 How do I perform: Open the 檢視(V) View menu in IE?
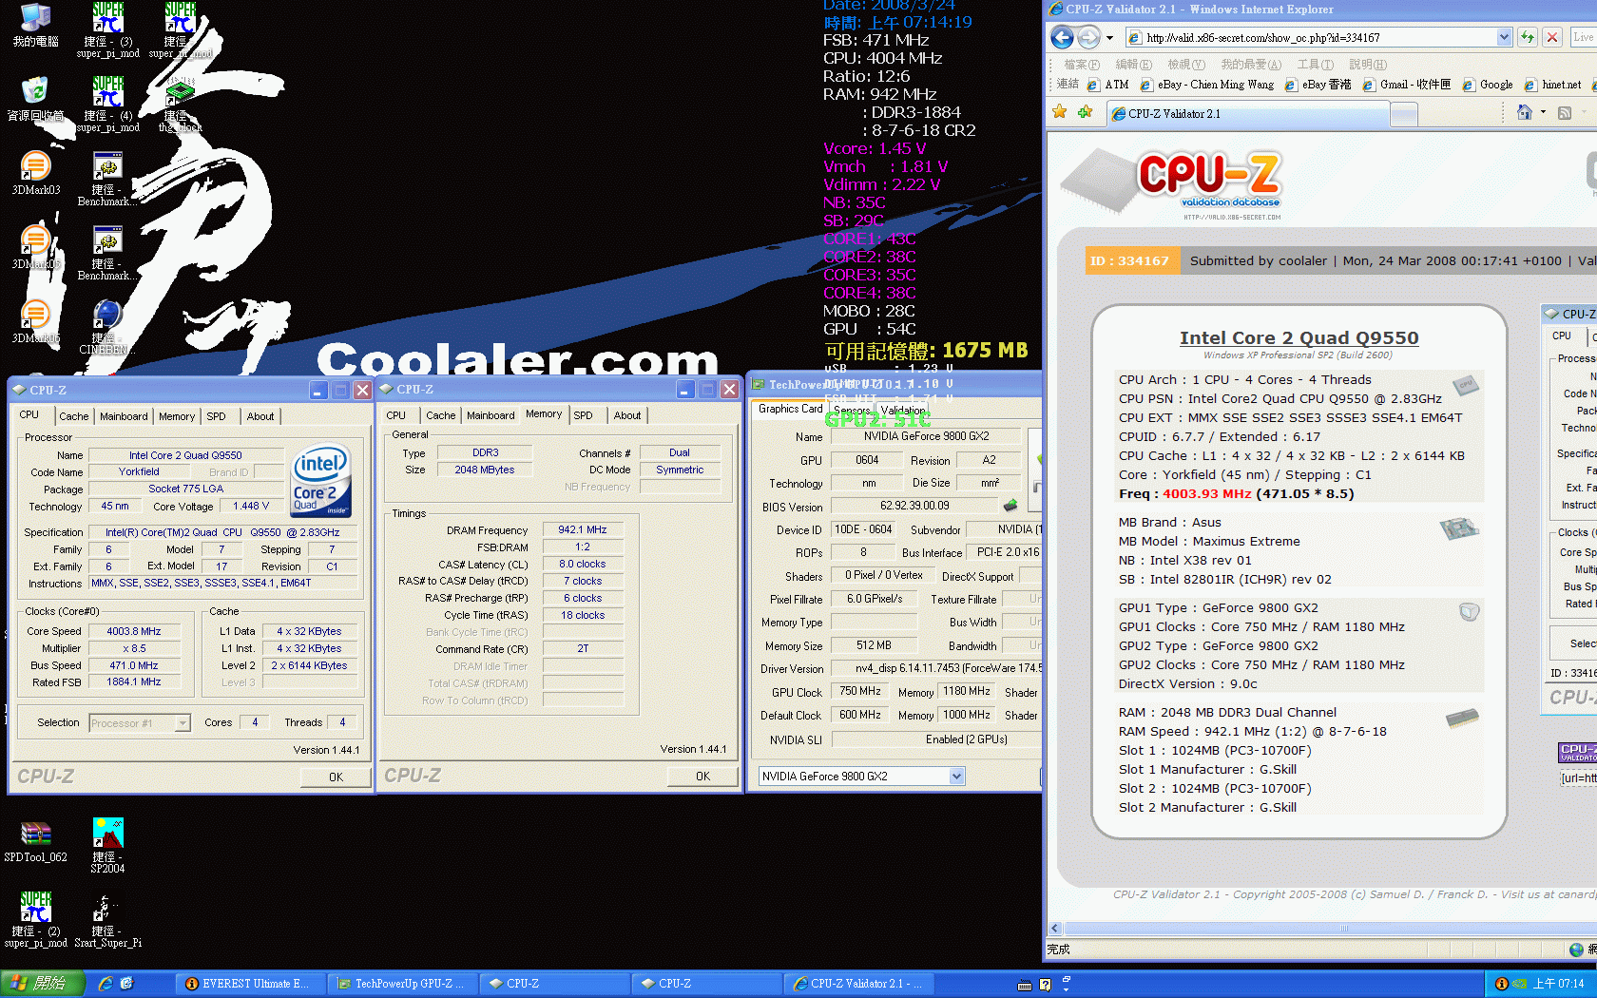coord(1185,65)
